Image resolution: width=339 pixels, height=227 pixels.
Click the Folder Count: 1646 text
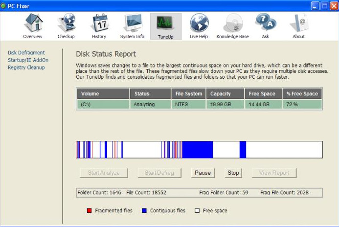[x=99, y=193]
